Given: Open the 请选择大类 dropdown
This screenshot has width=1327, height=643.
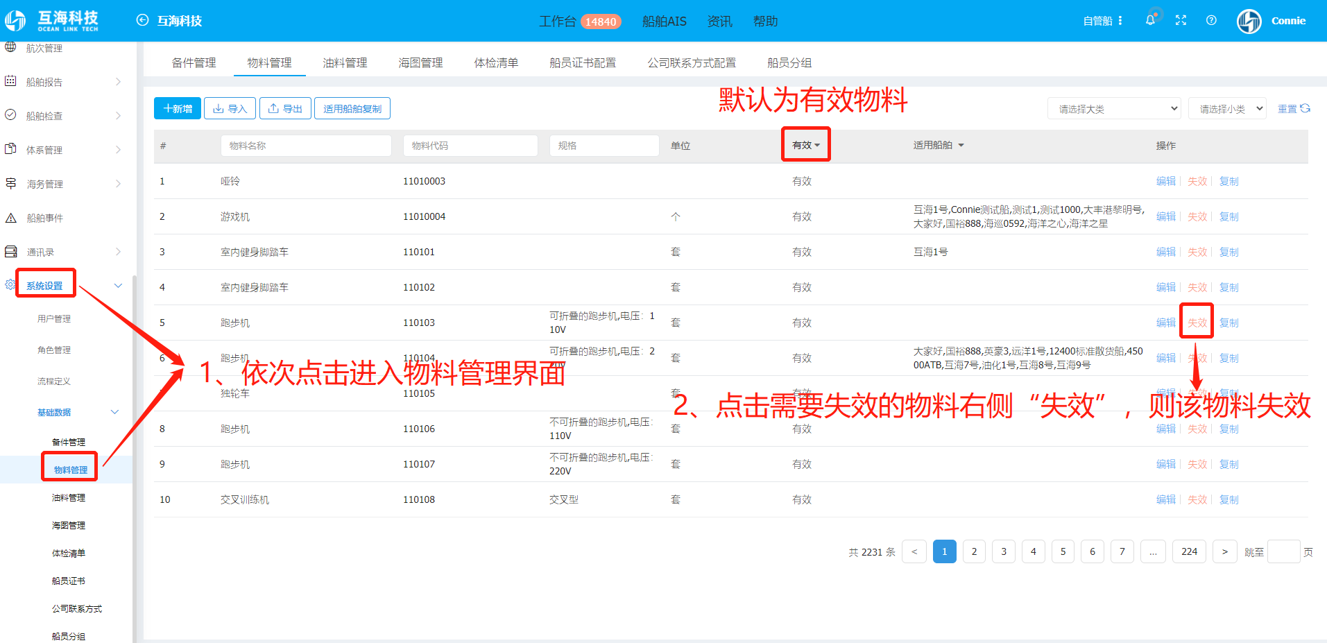Looking at the screenshot, I should coord(1114,108).
